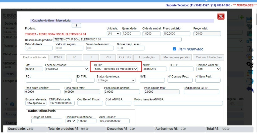
Task: Click the CNPJ/Fabricante field
Action: (62, 103)
